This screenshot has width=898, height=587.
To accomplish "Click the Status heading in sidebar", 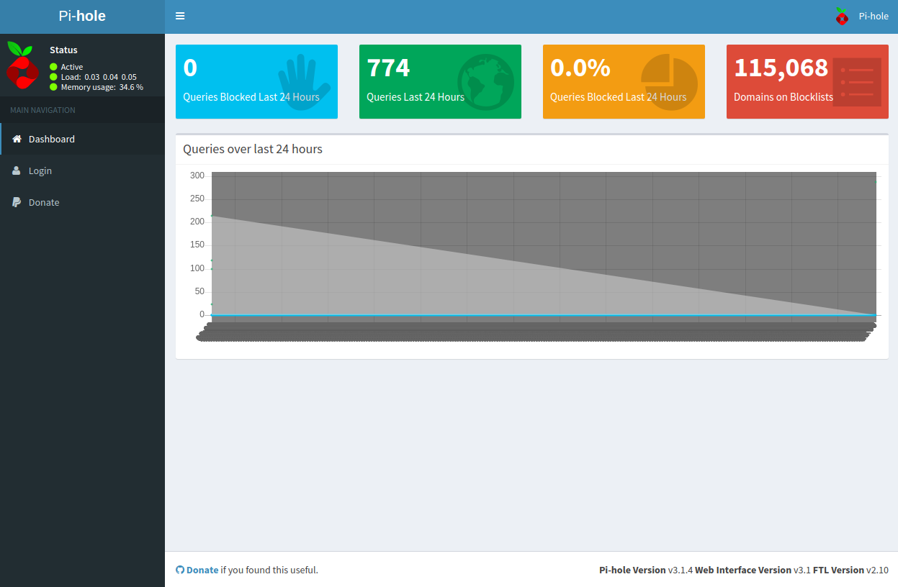I will tap(63, 50).
